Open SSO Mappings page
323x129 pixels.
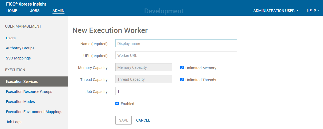point(18,58)
